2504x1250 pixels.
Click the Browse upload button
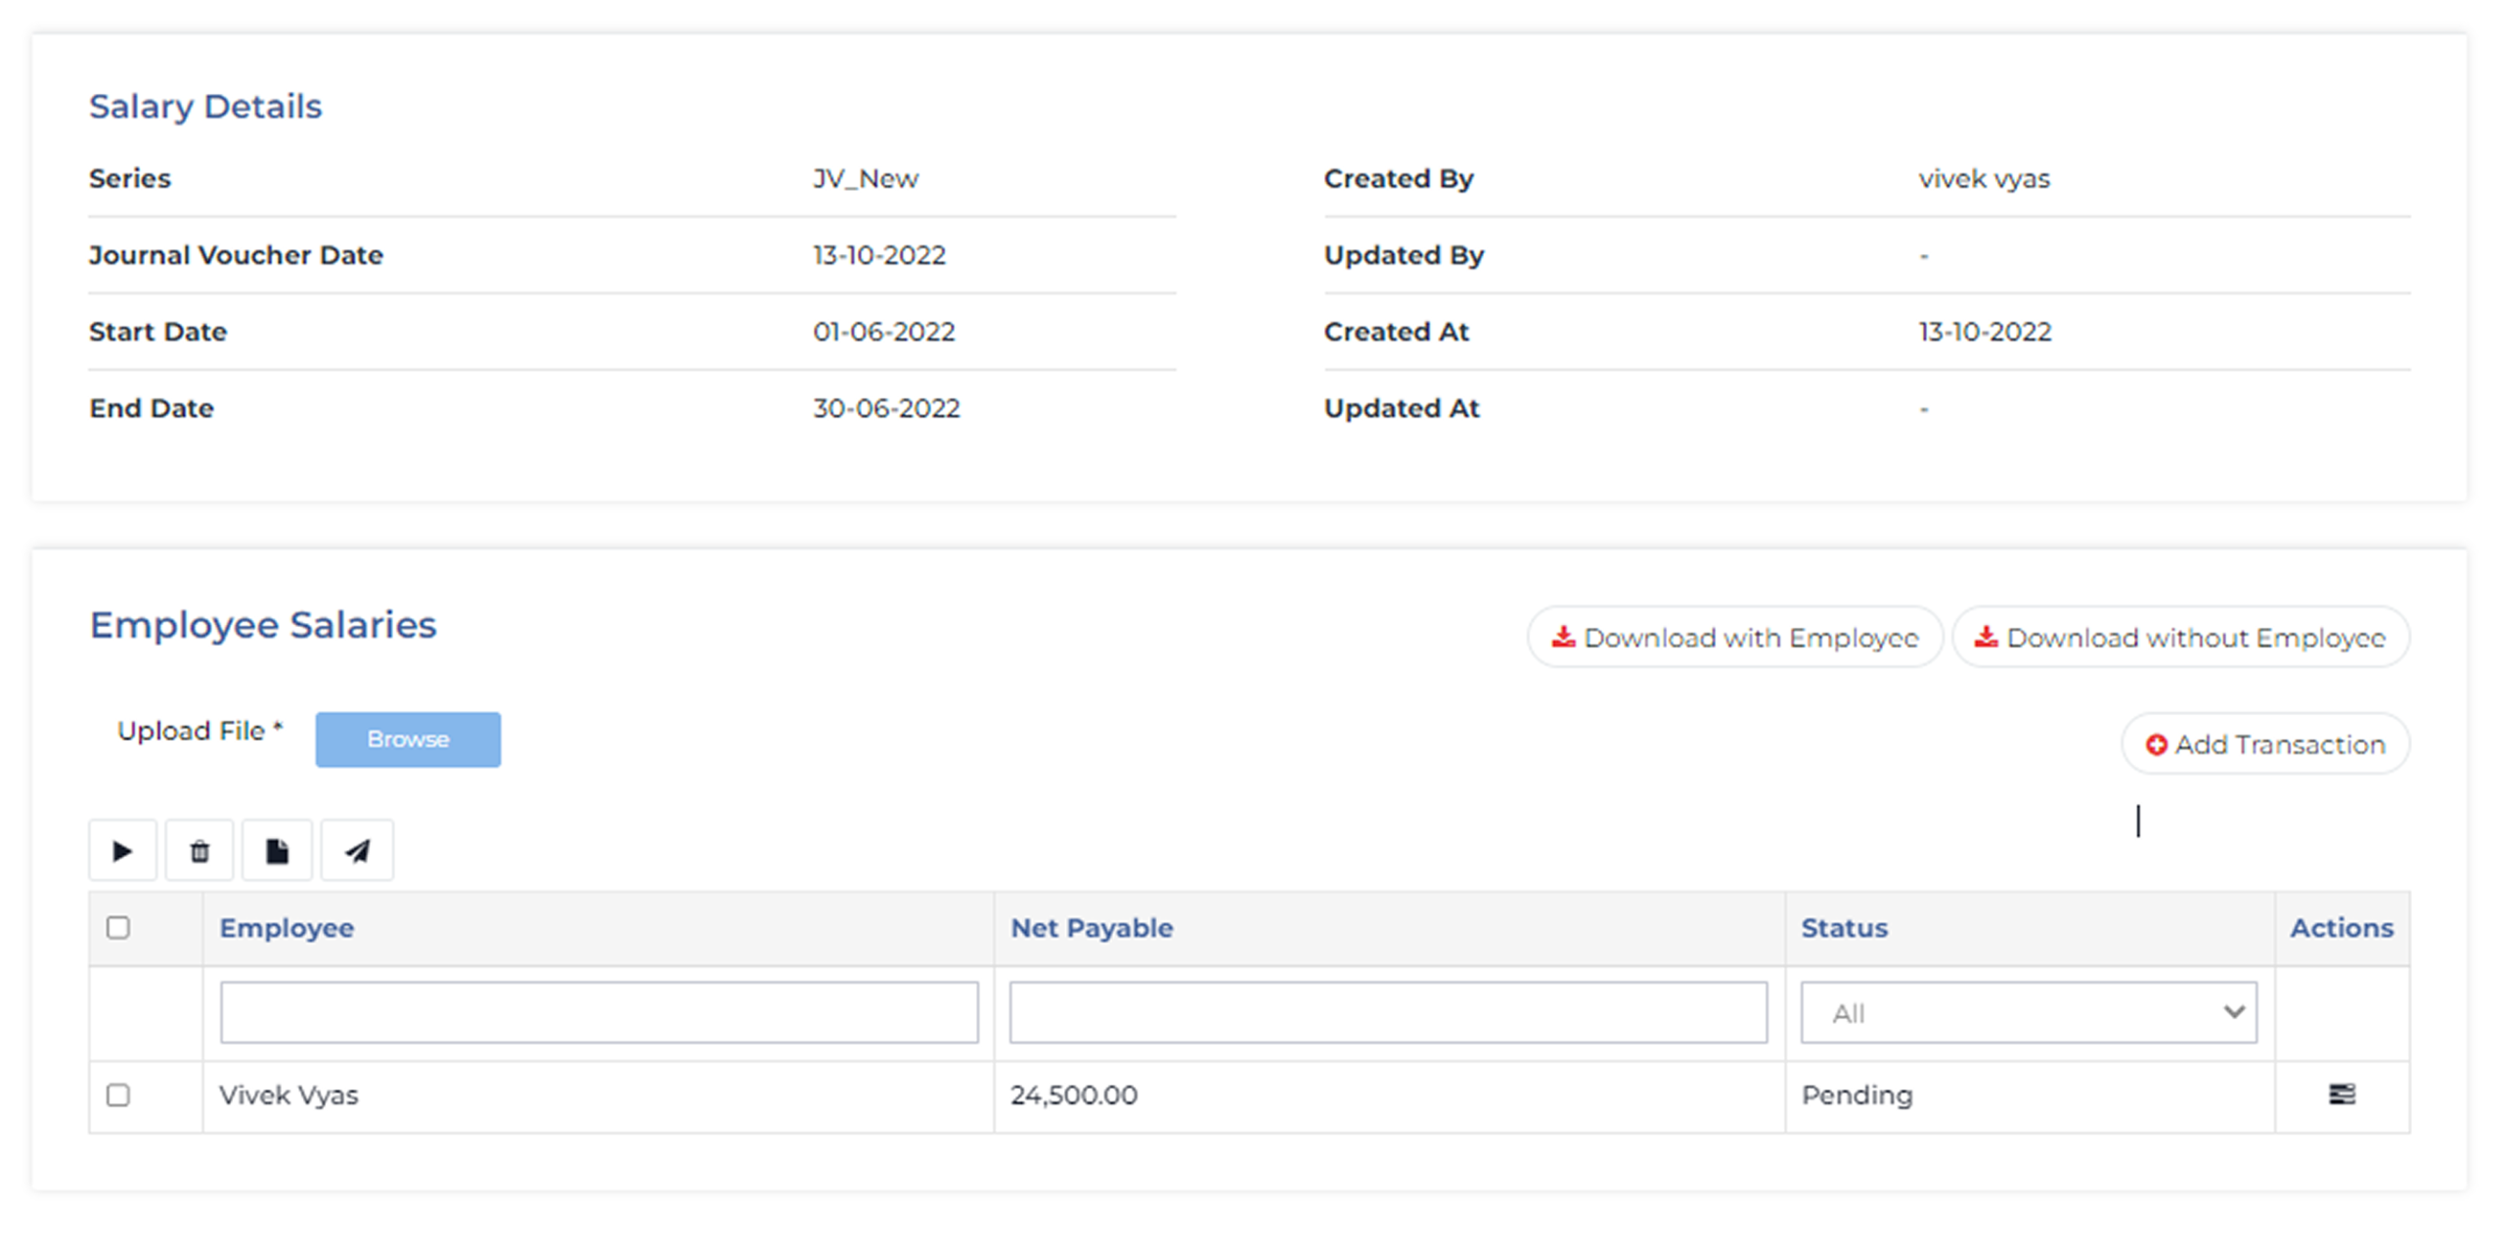tap(408, 739)
